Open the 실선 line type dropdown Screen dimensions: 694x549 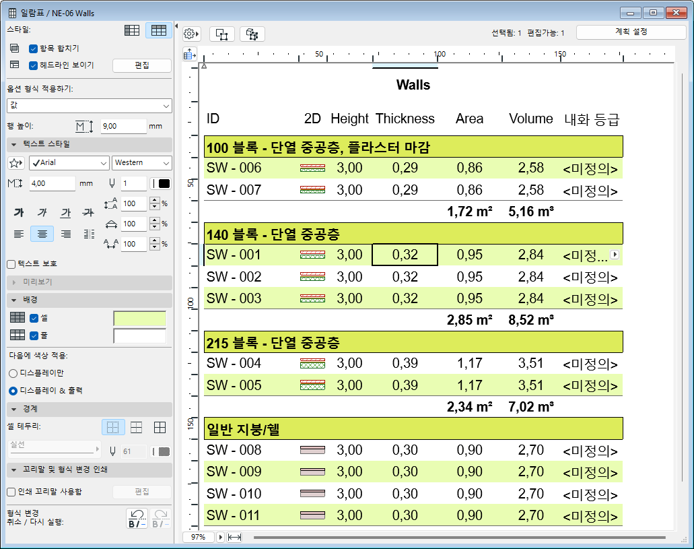coord(54,449)
